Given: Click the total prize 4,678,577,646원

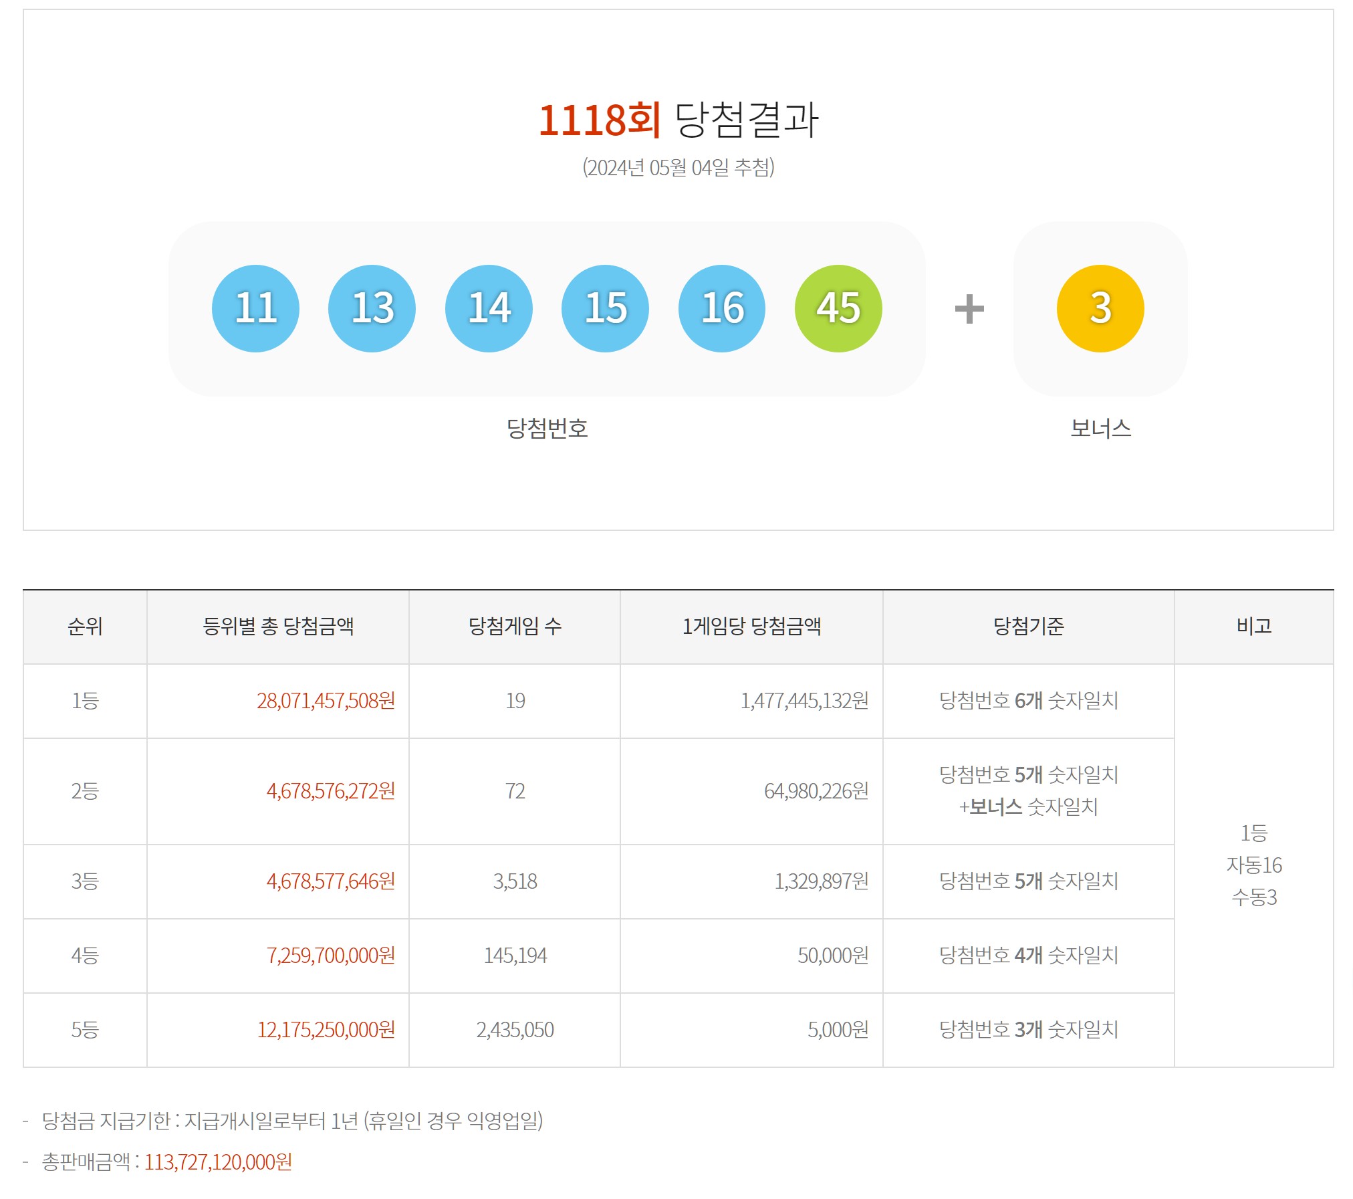Looking at the screenshot, I should pyautogui.click(x=331, y=881).
